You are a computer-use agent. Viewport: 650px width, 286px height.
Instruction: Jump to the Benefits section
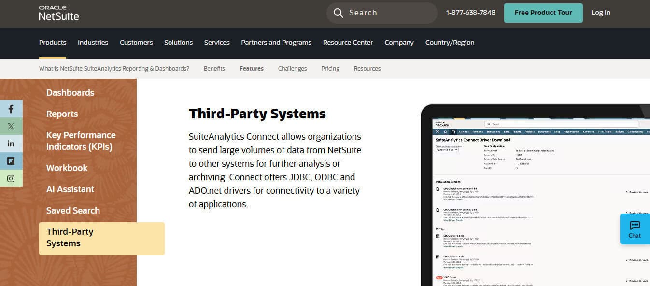pyautogui.click(x=214, y=69)
